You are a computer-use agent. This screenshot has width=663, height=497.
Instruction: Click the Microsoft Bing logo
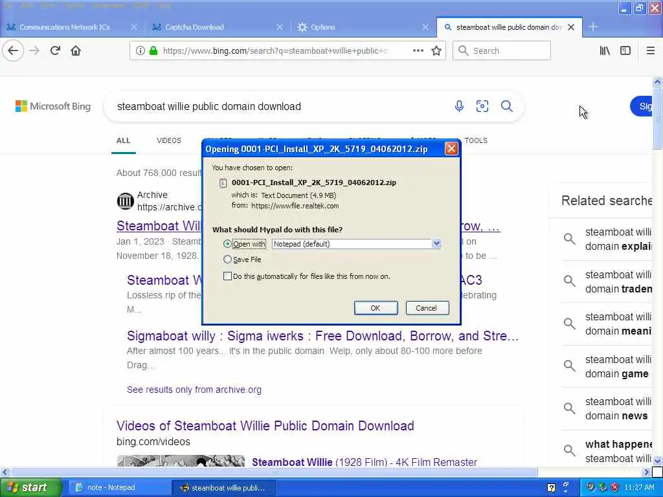pos(53,106)
